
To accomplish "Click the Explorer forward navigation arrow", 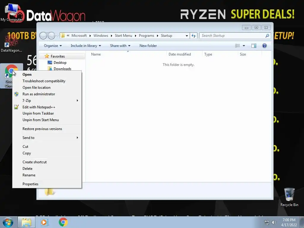I will pyautogui.click(x=51, y=36).
